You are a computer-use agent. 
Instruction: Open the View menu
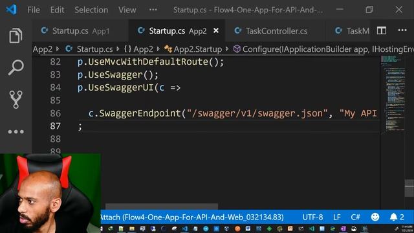pyautogui.click(x=127, y=10)
